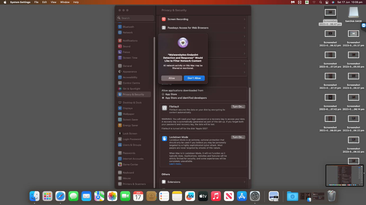Select the desktop screenshot ending 08.05 pm
This screenshot has width=366, height=205.
[330, 123]
